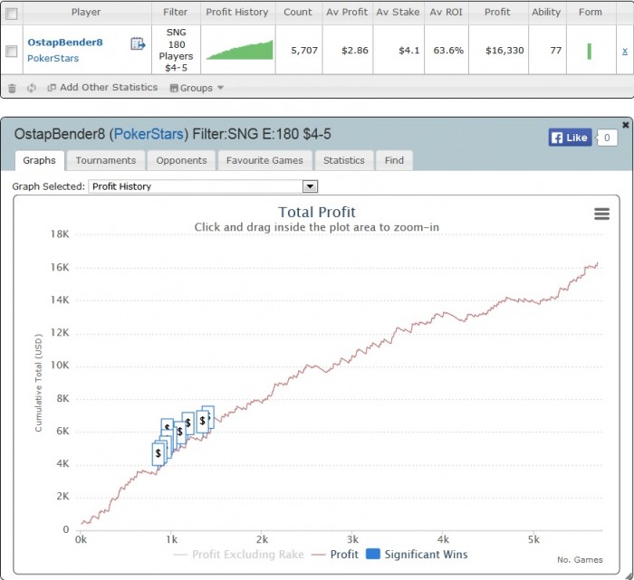Click the green Form bar indicator

click(589, 51)
